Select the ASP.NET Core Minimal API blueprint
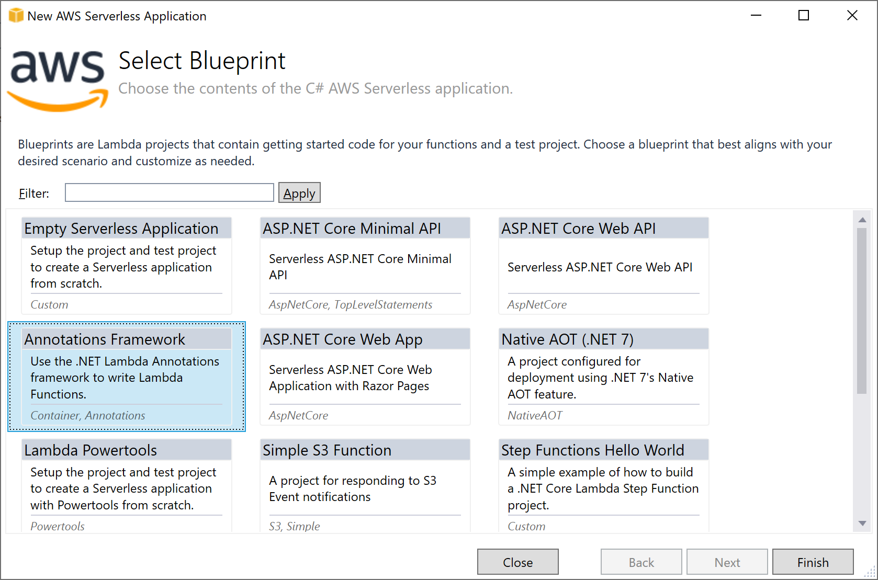Viewport: 878px width, 580px height. 365,264
